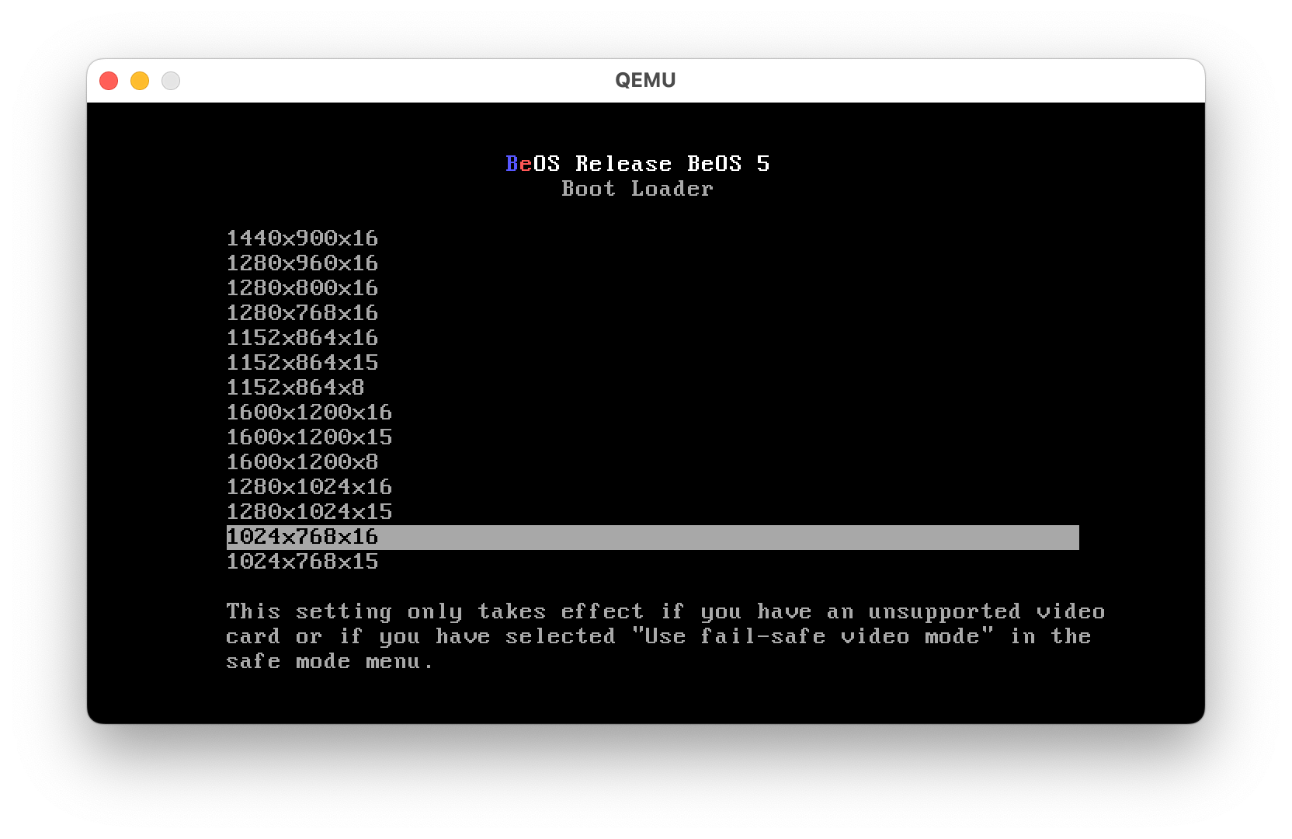This screenshot has height=839, width=1292.
Task: Click the QEMU title bar text
Action: pos(645,81)
